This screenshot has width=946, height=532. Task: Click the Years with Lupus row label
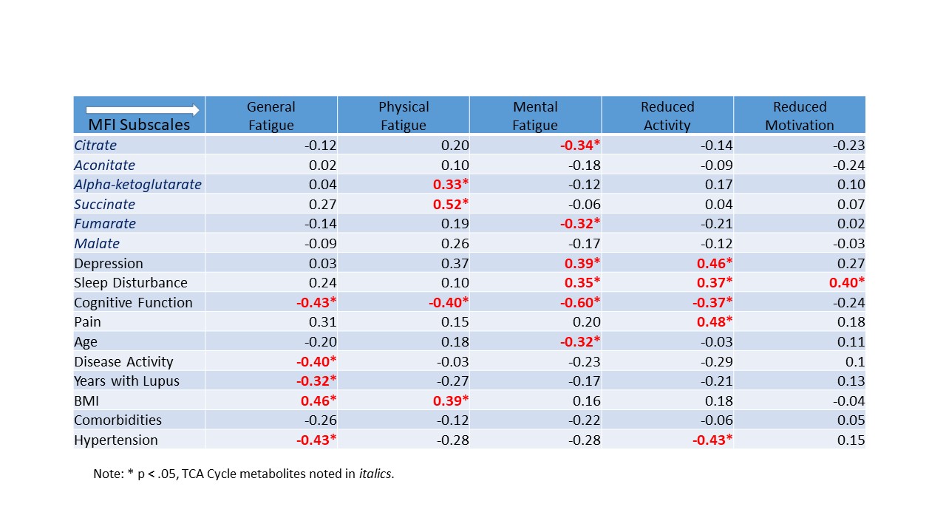click(126, 381)
